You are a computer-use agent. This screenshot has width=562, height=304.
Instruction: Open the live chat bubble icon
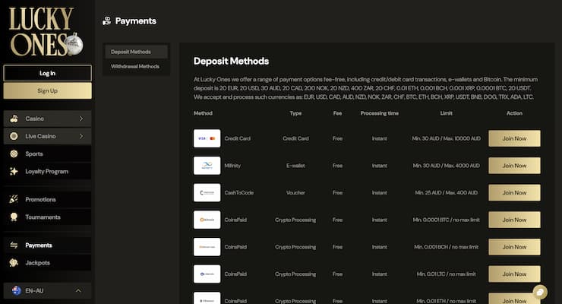540,292
